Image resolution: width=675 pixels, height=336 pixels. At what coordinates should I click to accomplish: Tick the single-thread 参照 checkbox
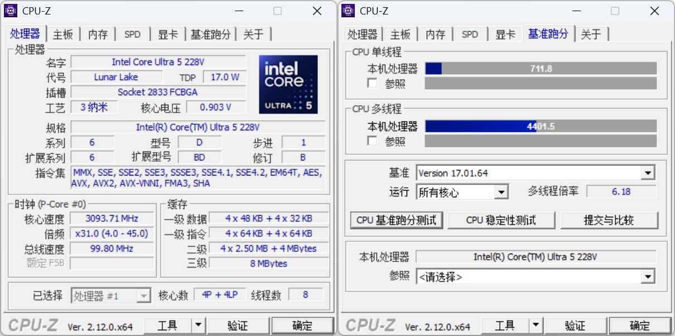(373, 84)
